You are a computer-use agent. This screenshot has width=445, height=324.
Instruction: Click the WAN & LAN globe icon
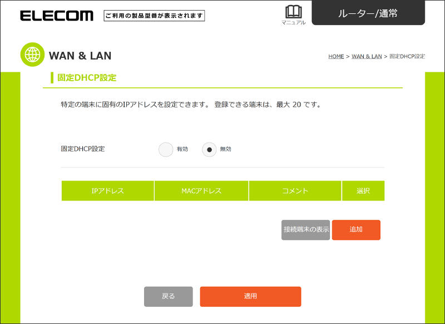pos(32,55)
